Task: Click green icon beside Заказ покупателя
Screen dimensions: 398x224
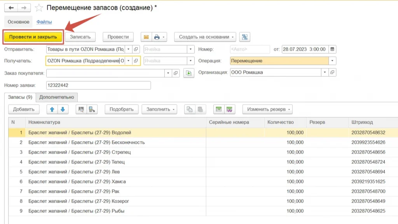Action: pyautogui.click(x=189, y=73)
